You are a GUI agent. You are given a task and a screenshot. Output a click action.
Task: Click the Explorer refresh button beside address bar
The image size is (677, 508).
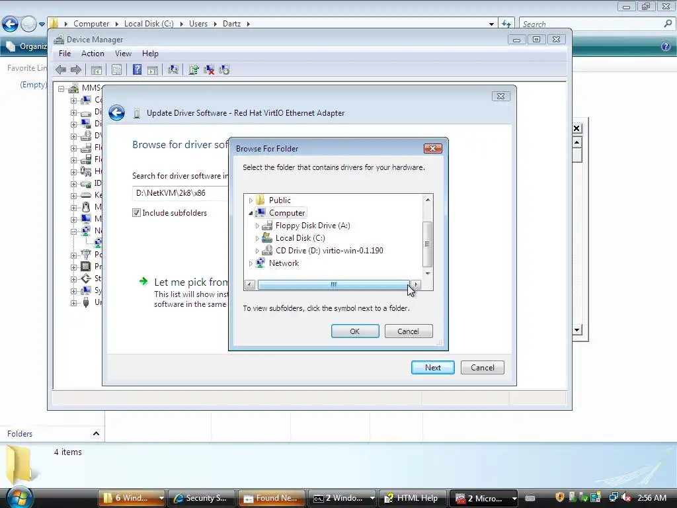pos(506,24)
